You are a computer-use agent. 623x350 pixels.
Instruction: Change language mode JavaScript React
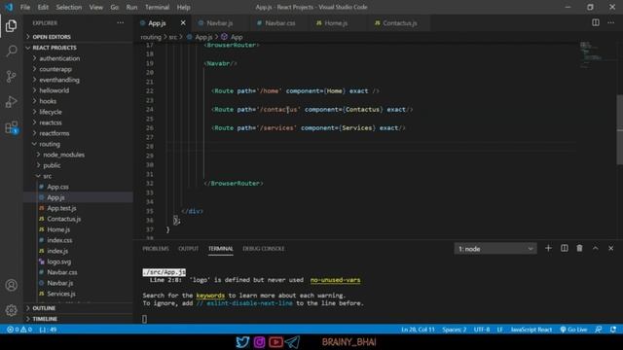531,330
